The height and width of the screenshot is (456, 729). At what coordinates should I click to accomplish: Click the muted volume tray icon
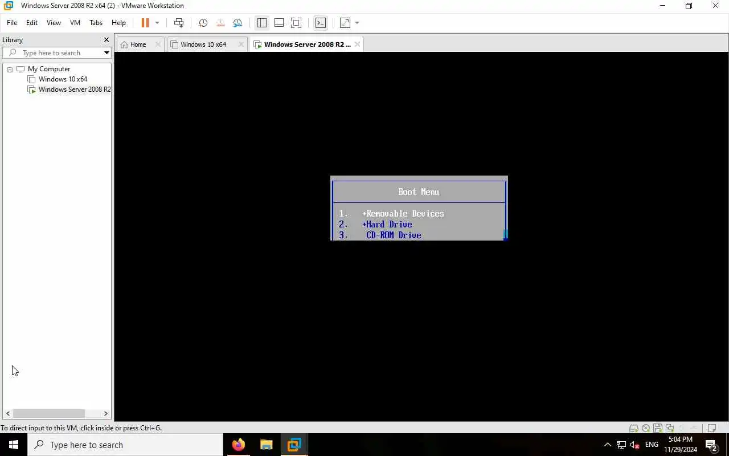point(635,445)
